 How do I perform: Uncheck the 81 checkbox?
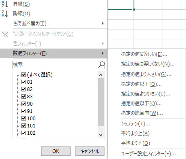coord(24,82)
